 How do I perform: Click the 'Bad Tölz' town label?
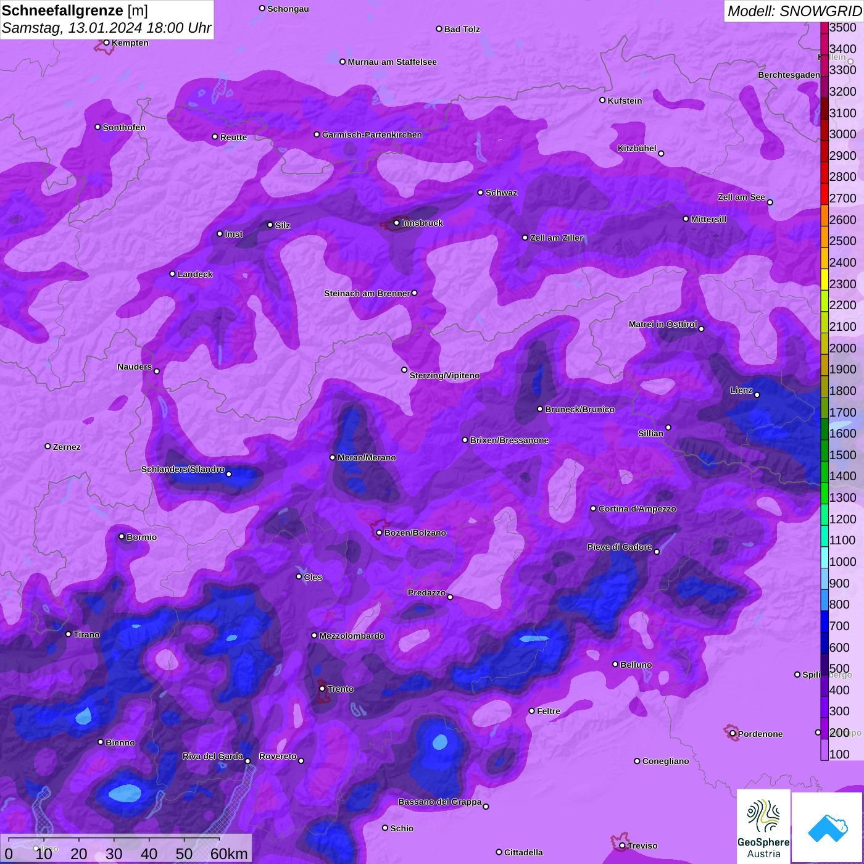click(462, 29)
